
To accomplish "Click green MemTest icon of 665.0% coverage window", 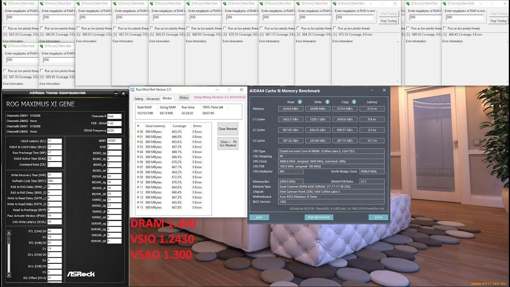I will (x=408, y=4).
